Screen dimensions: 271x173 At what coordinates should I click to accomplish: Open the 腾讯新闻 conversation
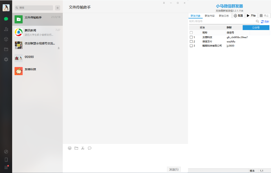point(37,32)
